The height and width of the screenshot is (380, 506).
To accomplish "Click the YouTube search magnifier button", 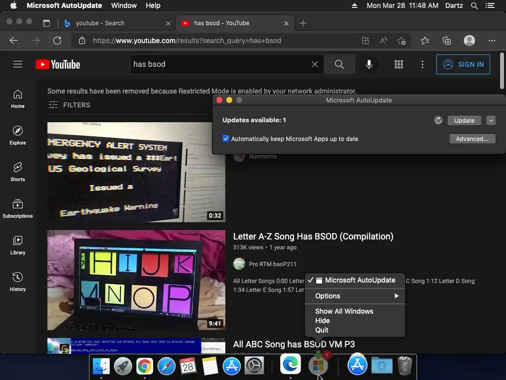I will 339,64.
